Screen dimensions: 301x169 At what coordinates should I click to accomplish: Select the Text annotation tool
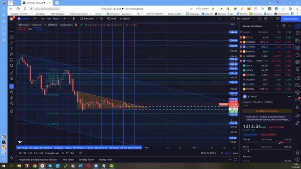[11, 48]
